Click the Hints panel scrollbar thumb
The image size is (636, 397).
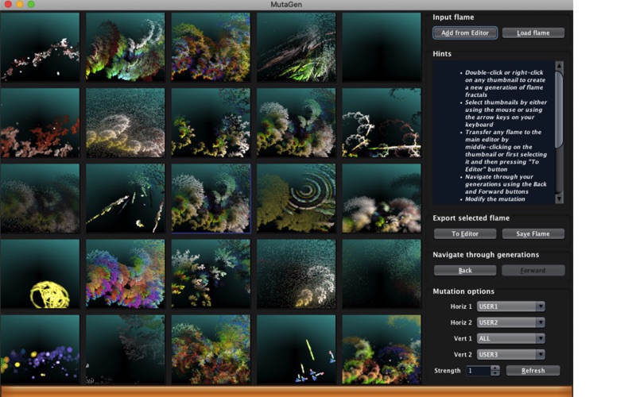[x=559, y=110]
